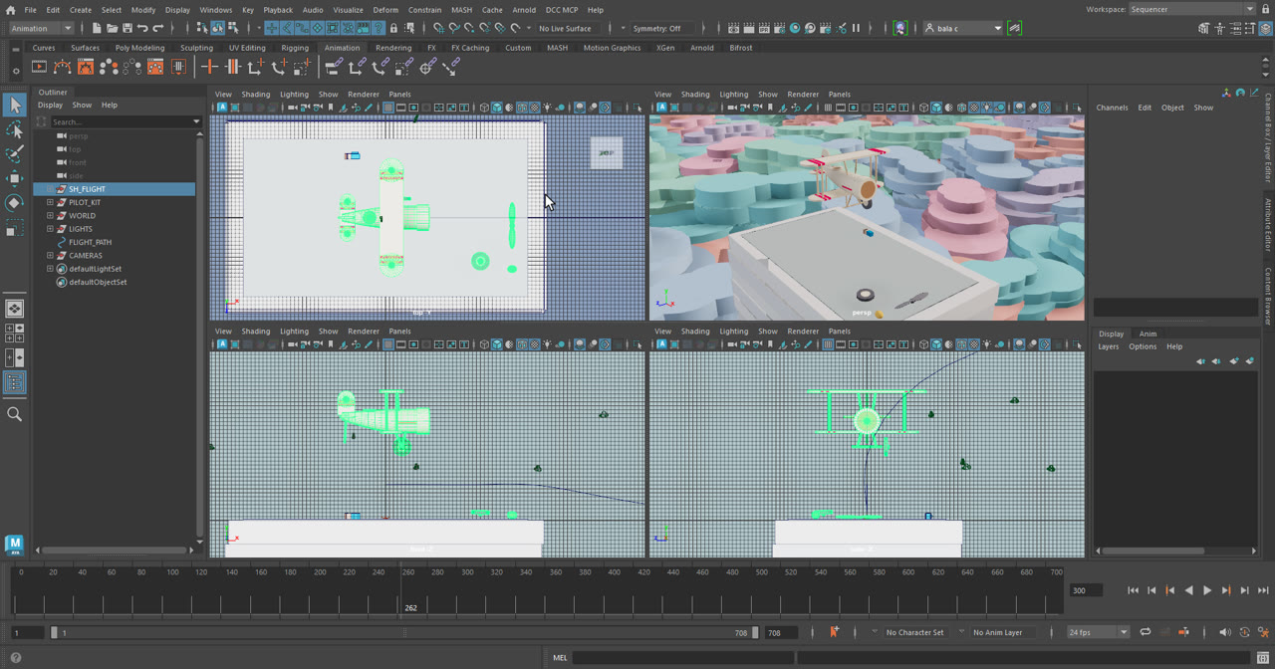
Task: Play animation forwards
Action: click(1206, 590)
